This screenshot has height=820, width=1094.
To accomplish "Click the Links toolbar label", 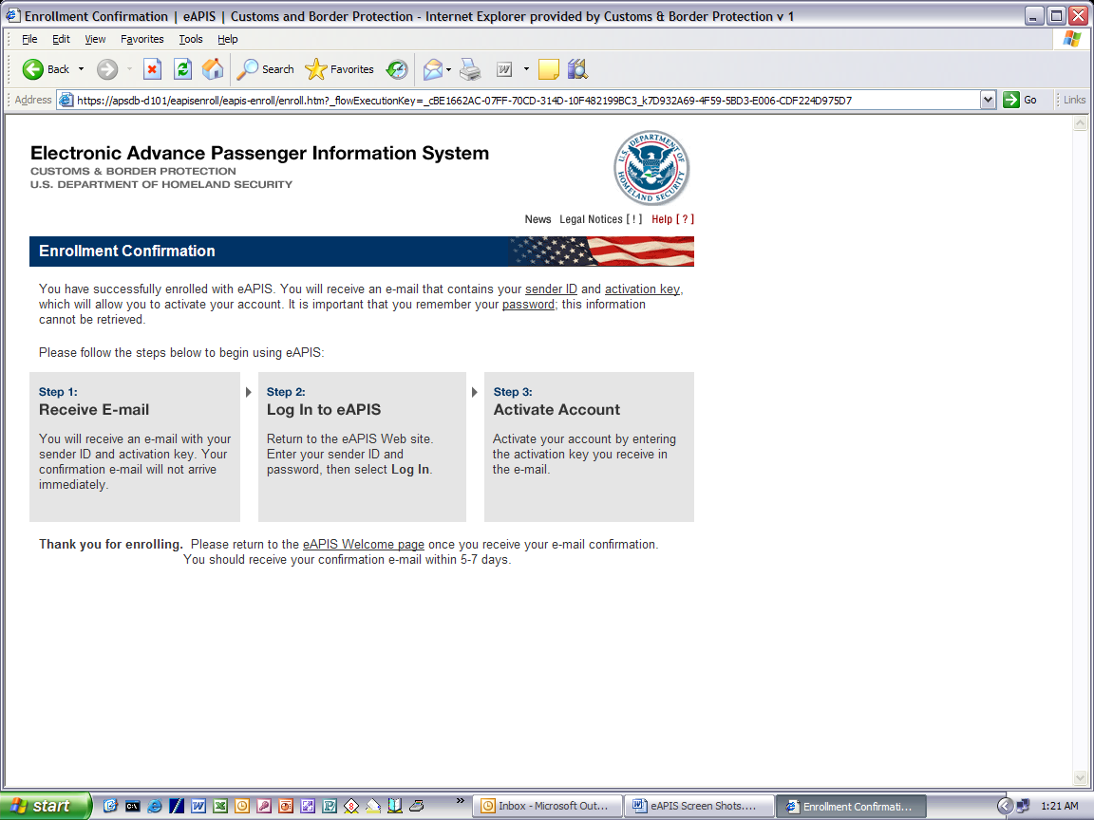I will coord(1074,100).
